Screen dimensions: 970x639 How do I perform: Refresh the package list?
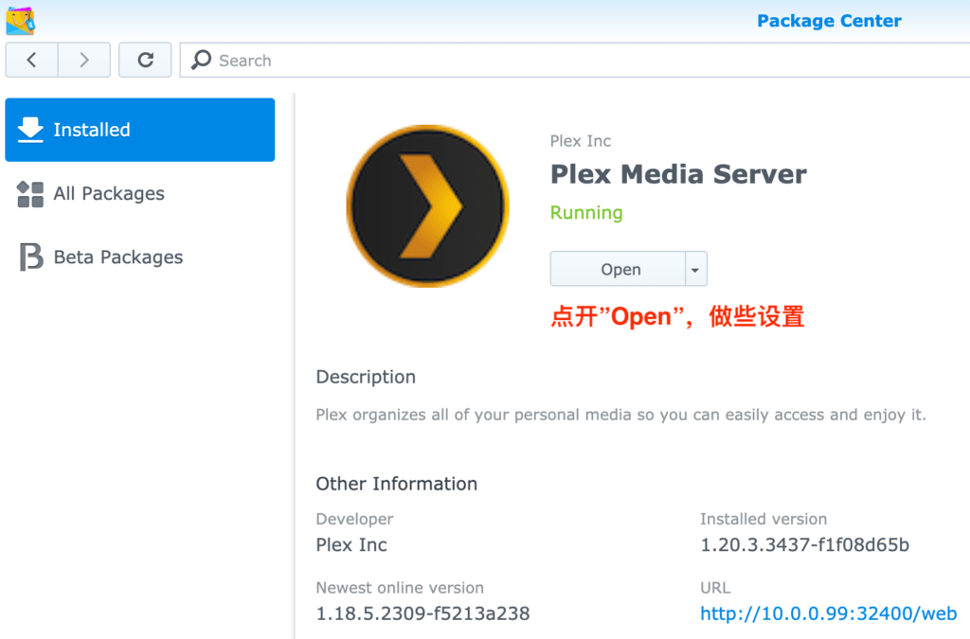tap(145, 60)
